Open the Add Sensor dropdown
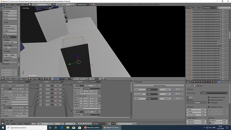The height and width of the screenshot is (130, 231). (x=25, y=82)
